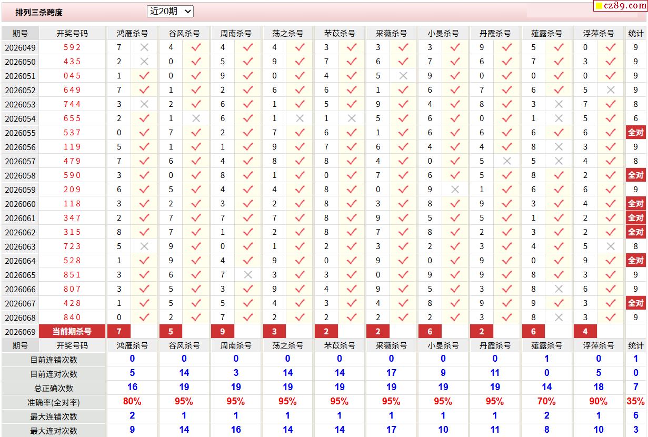Image resolution: width=648 pixels, height=437 pixels.
Task: Click the winning number 592 for period 2026049
Action: 72,47
